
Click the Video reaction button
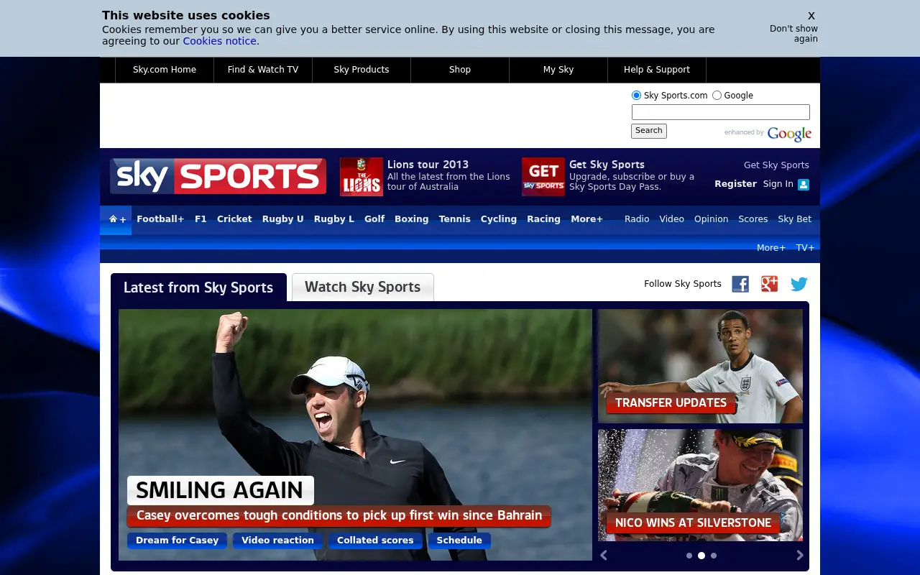[x=277, y=540]
